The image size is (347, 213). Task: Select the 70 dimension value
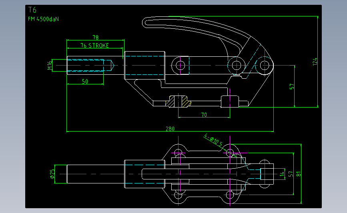[204, 115]
